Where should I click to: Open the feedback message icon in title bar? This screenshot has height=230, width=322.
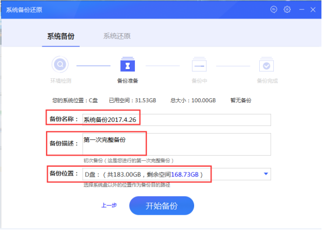click(274, 9)
